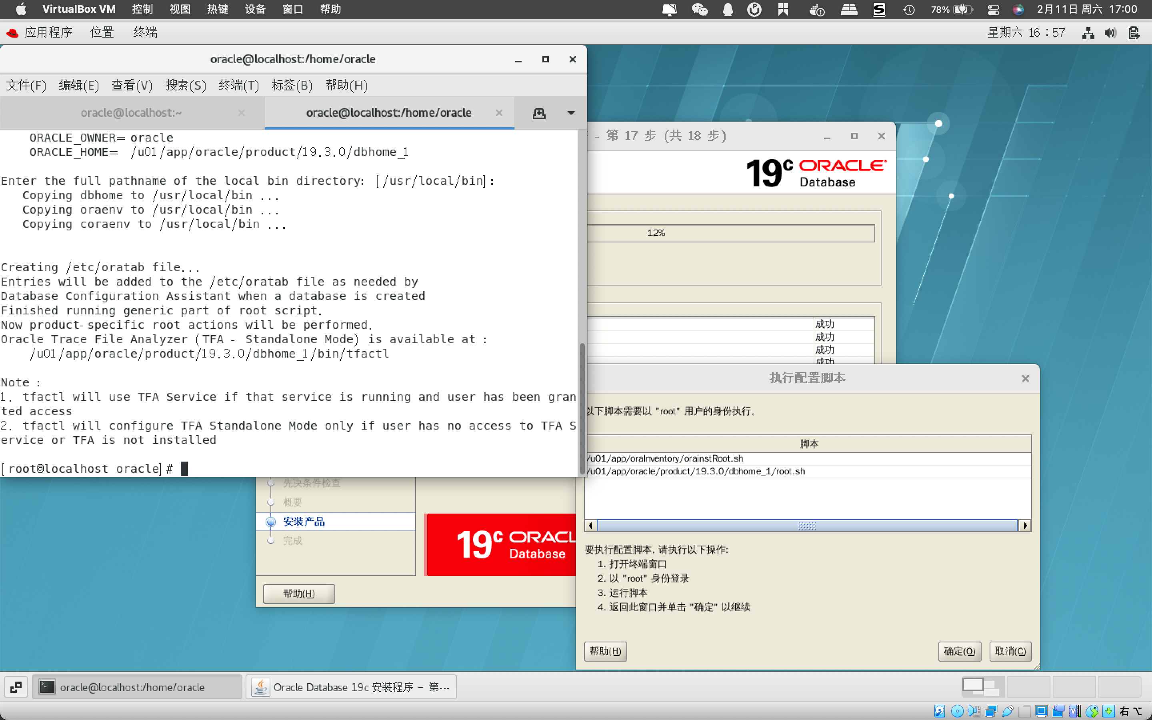The width and height of the screenshot is (1152, 720).
Task: Click 取消(C) in the script dialog
Action: point(1010,651)
